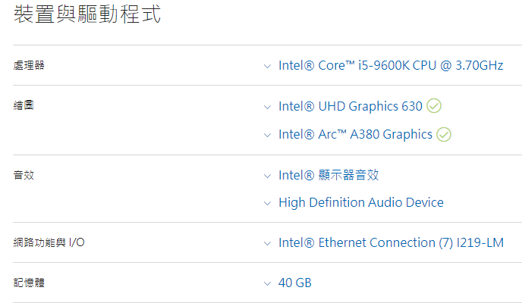Click the High Definition Audio Device link

[x=361, y=202]
